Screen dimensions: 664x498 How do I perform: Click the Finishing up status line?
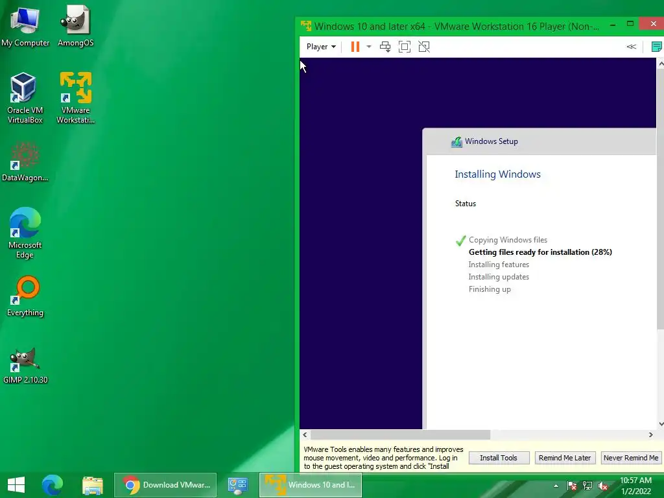point(490,289)
